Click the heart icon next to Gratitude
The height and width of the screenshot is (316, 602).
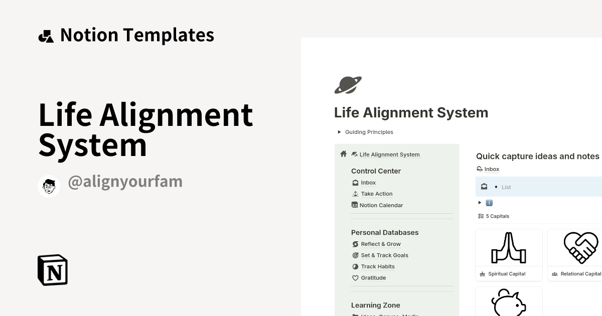tap(355, 277)
